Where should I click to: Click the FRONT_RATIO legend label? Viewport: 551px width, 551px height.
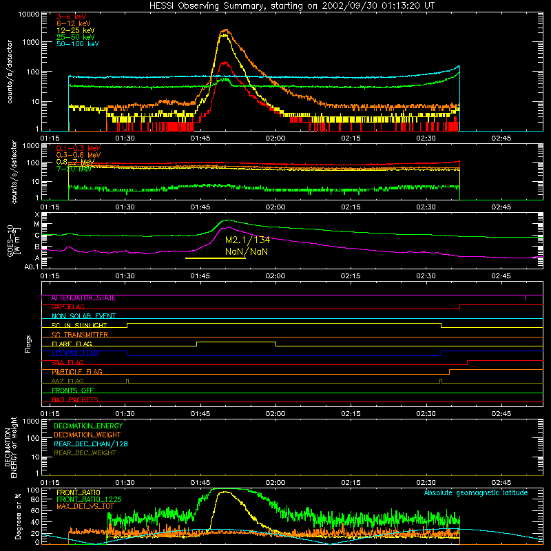tap(79, 492)
